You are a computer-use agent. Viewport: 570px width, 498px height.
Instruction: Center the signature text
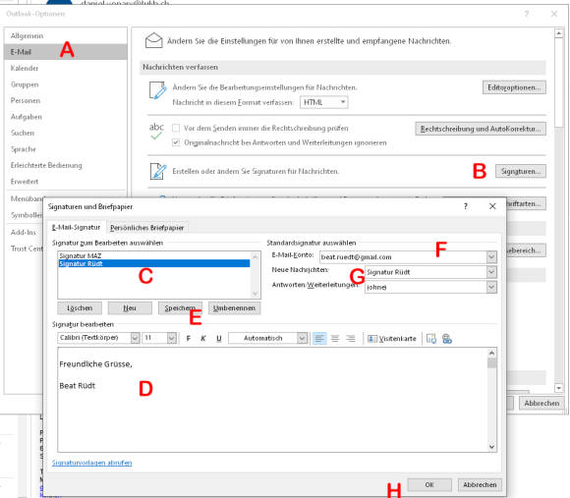[x=335, y=339]
